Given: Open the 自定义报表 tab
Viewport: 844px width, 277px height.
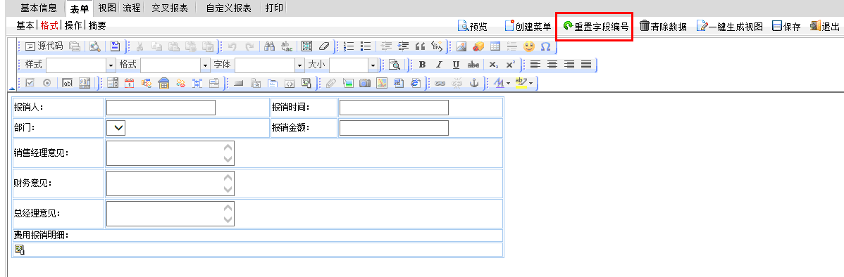Looking at the screenshot, I should click(x=229, y=8).
